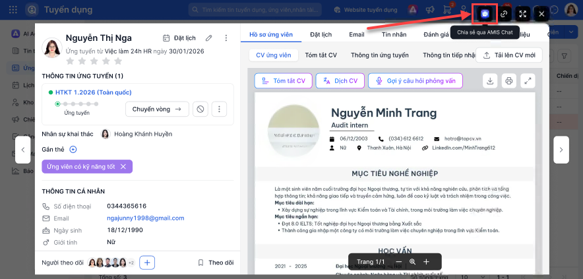Open the shopping cart icon
Viewport: 583px width, 279px height.
pos(447,10)
